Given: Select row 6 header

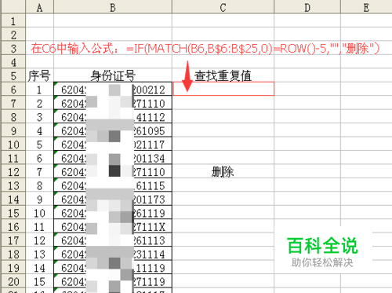Looking at the screenshot, I should pyautogui.click(x=13, y=90).
